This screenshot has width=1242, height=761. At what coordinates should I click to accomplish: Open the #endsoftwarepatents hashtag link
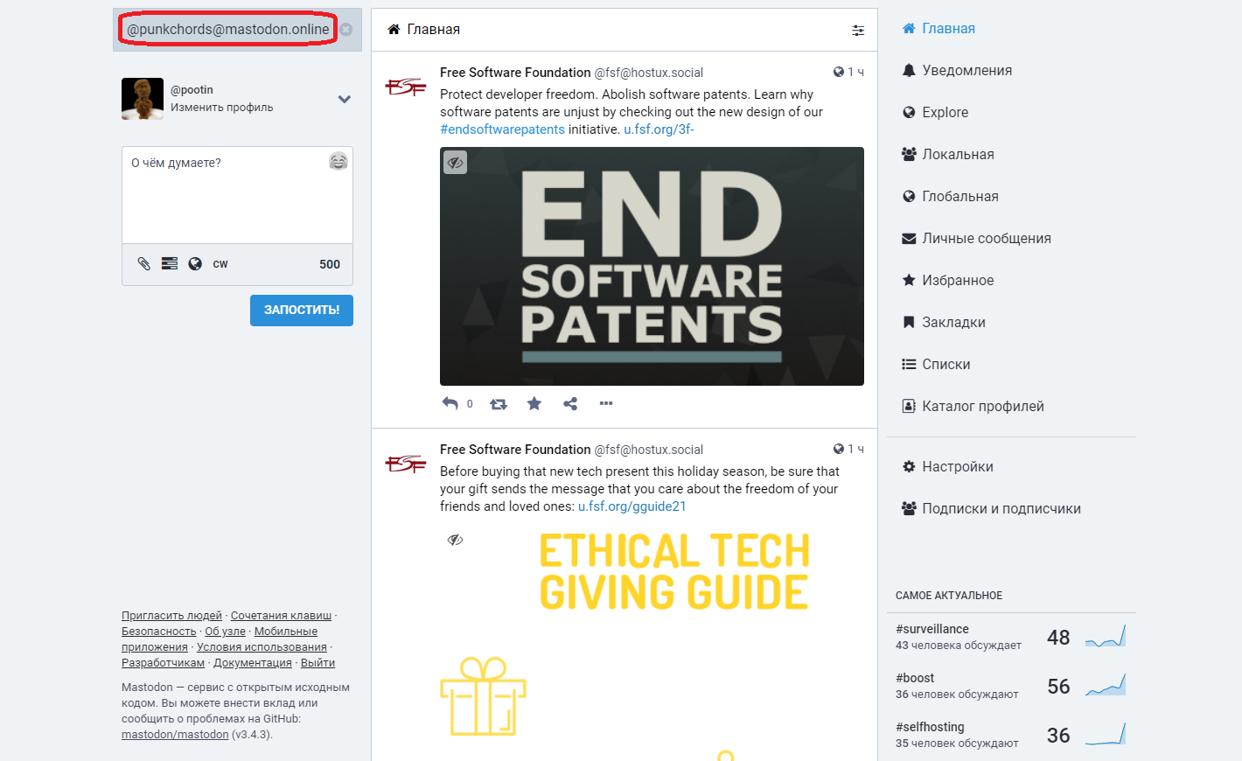pyautogui.click(x=502, y=129)
